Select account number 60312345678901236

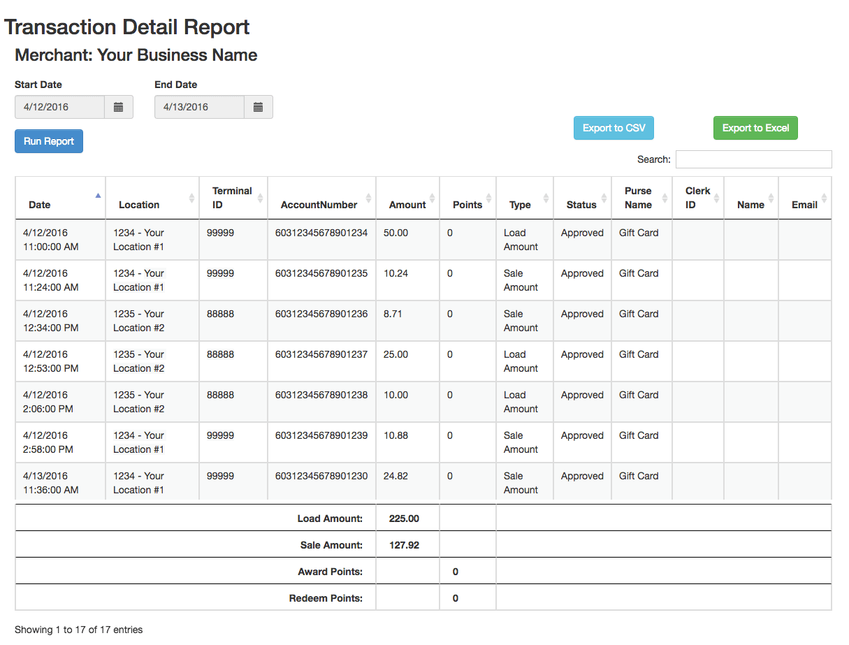coord(321,314)
